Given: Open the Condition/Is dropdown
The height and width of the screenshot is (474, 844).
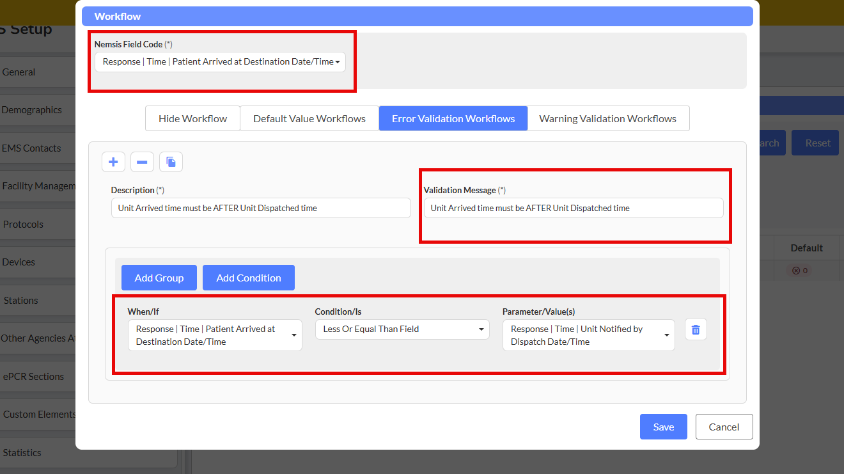Looking at the screenshot, I should (x=402, y=329).
